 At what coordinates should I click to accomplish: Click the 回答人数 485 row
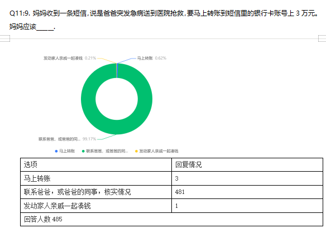[x=171, y=219]
